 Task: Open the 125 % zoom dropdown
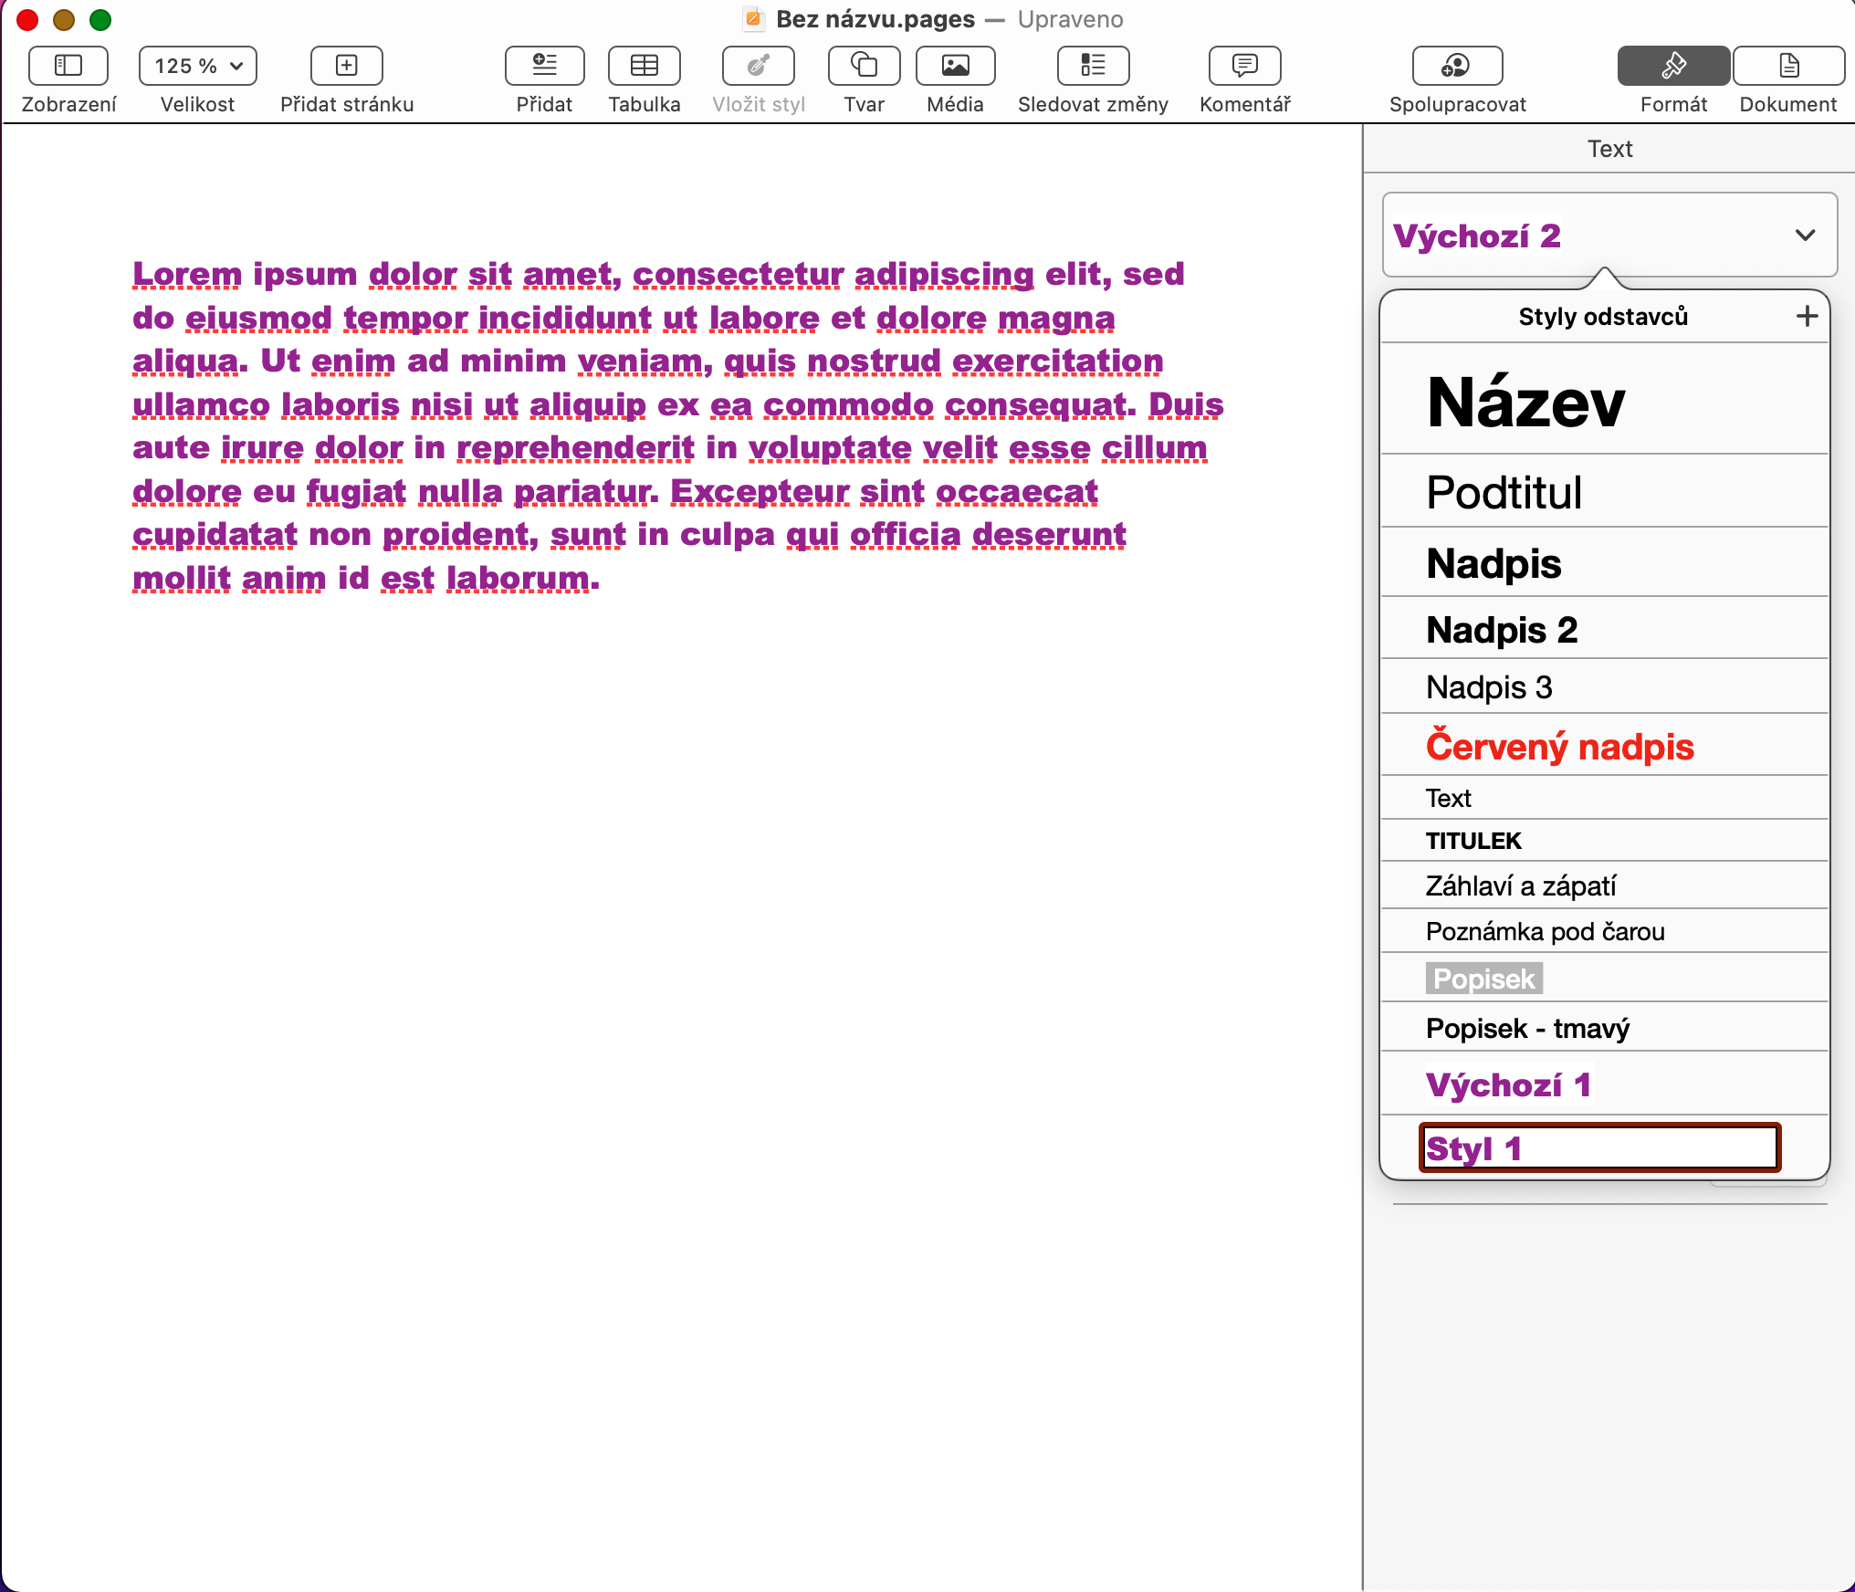pyautogui.click(x=197, y=66)
